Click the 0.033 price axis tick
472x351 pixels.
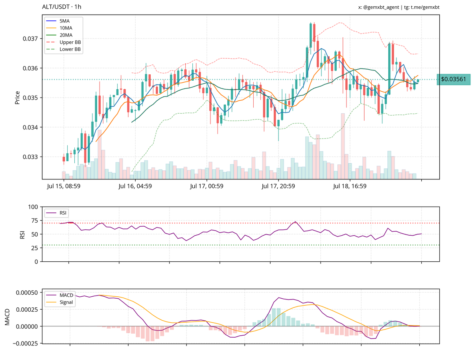click(x=29, y=157)
